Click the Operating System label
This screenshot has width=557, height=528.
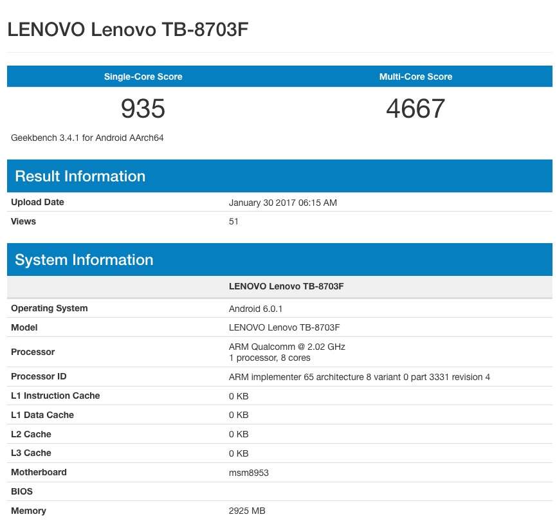tap(50, 308)
